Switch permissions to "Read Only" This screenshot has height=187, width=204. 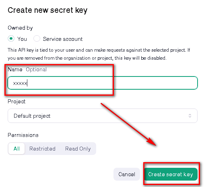pyautogui.click(x=78, y=149)
